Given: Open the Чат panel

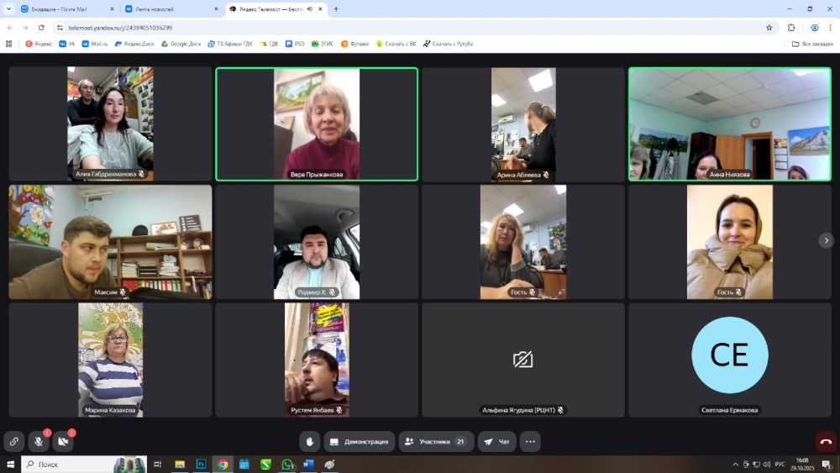Looking at the screenshot, I should pos(497,441).
